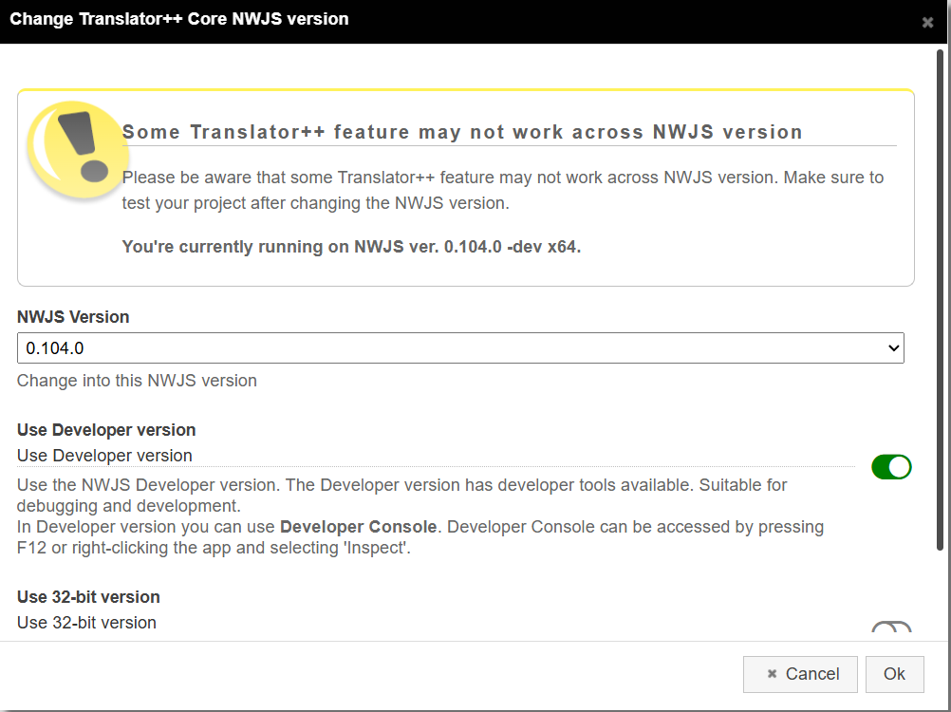The width and height of the screenshot is (951, 712).
Task: Click the 'Please be aware' warning paragraph
Action: 503,190
